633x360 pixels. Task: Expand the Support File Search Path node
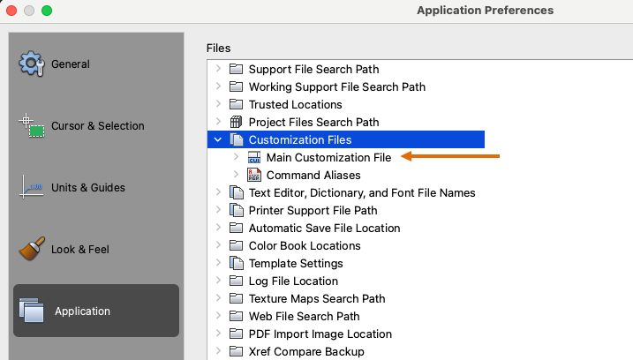218,69
